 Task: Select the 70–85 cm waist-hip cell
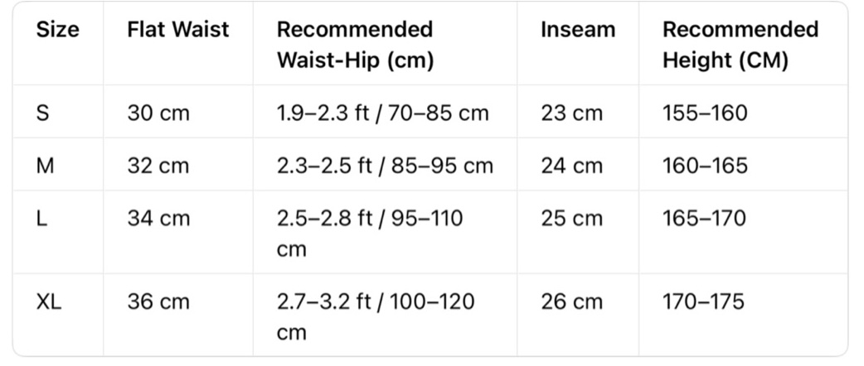click(382, 113)
